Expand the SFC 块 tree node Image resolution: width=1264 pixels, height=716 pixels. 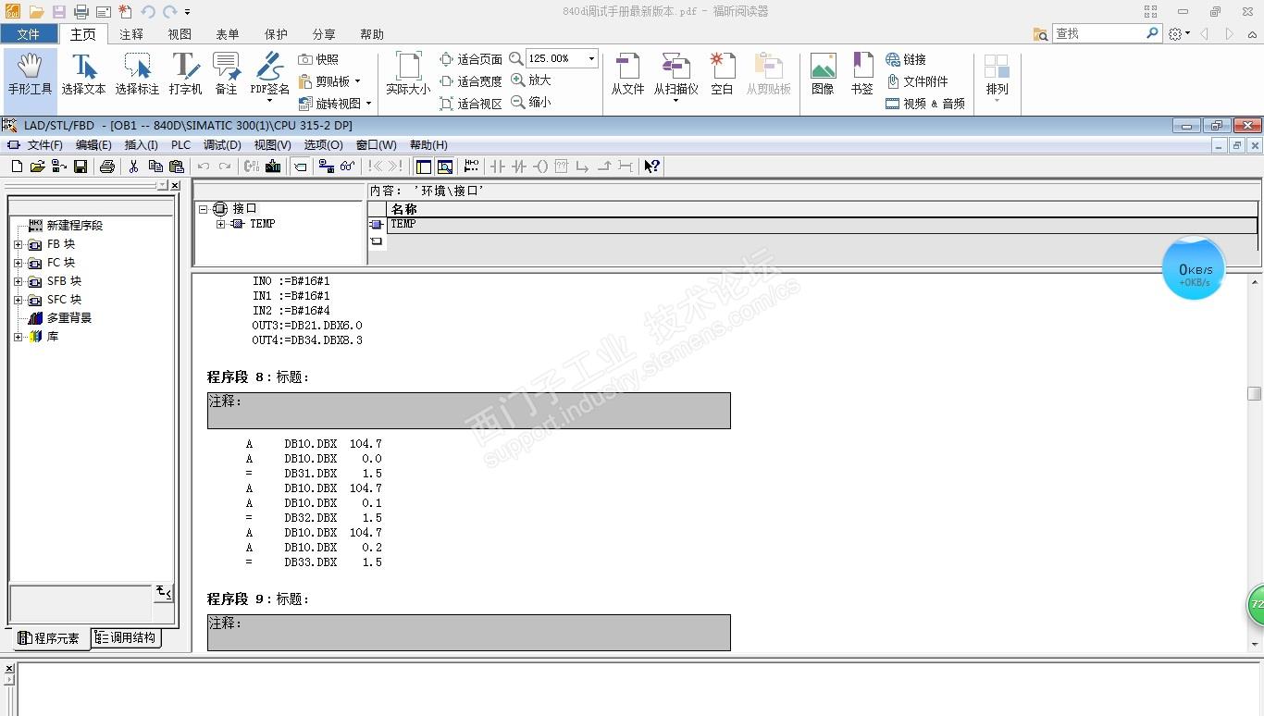coord(18,300)
